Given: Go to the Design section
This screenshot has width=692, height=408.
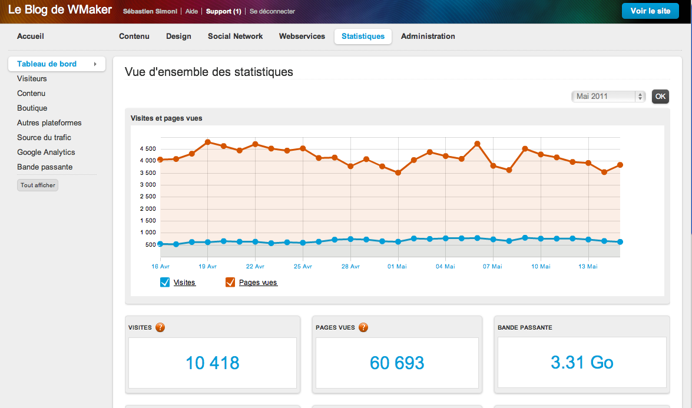Looking at the screenshot, I should (x=178, y=36).
